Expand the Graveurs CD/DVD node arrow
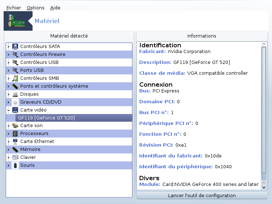 tap(9, 102)
